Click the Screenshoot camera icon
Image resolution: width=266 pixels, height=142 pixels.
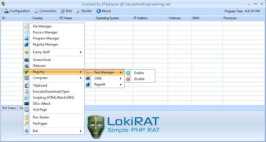coord(27,60)
